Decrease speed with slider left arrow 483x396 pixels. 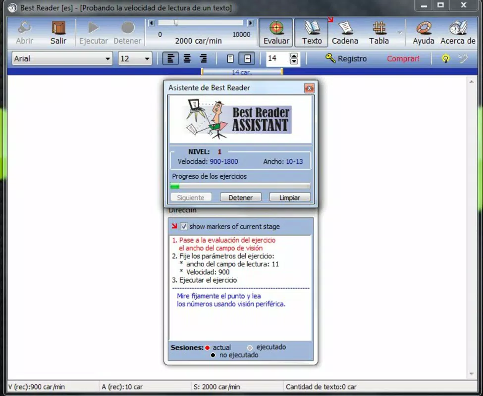coord(151,23)
